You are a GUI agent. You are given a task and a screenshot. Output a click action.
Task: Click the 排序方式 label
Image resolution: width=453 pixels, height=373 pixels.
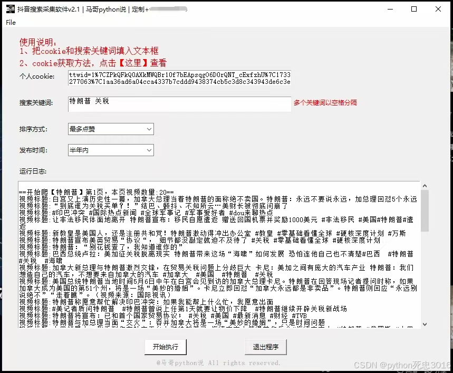(x=34, y=129)
